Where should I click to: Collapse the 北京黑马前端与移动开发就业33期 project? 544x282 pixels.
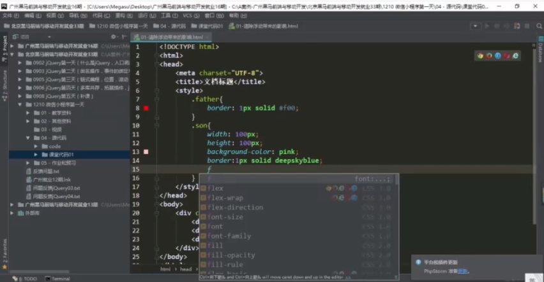(x=12, y=54)
